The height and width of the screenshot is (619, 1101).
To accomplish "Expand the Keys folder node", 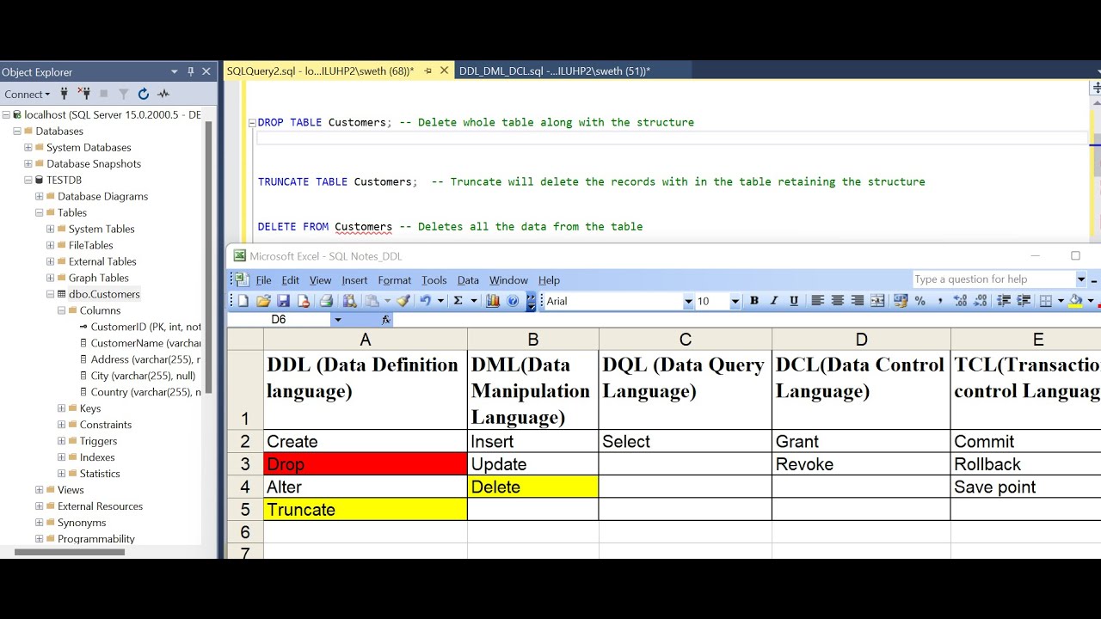I will click(61, 408).
